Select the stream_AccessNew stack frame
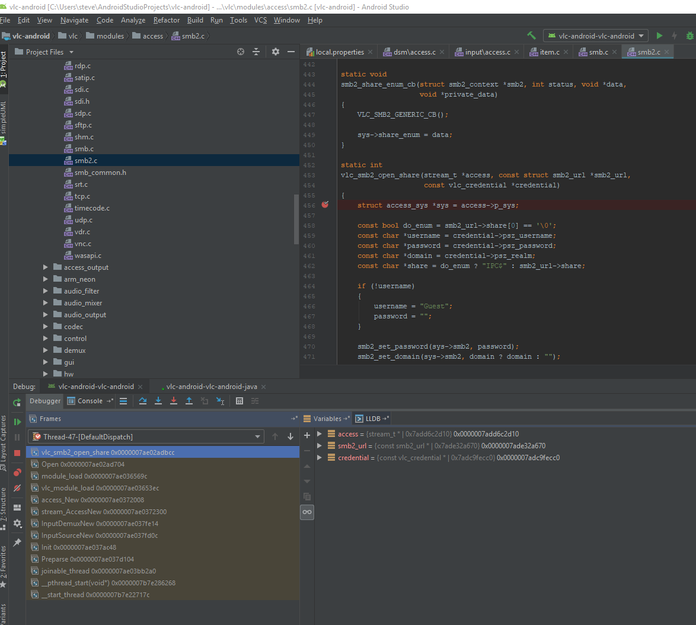This screenshot has height=625, width=696. (162, 512)
